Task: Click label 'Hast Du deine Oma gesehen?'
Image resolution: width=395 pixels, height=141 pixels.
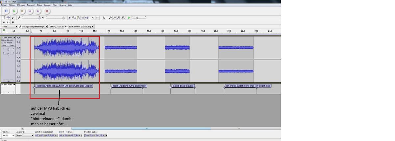Action: tap(129, 86)
